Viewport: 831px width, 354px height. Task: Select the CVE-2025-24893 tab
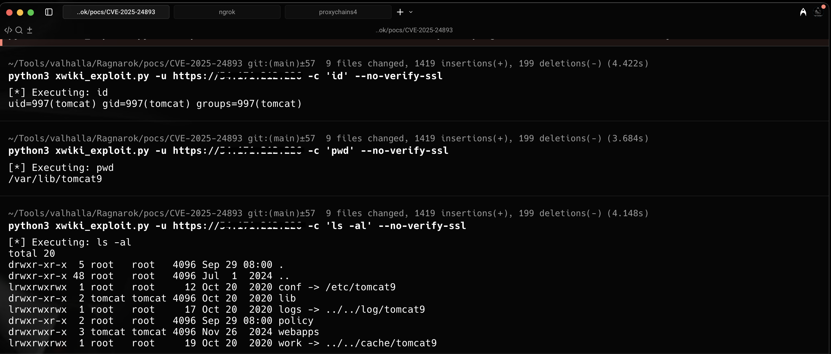click(x=116, y=12)
